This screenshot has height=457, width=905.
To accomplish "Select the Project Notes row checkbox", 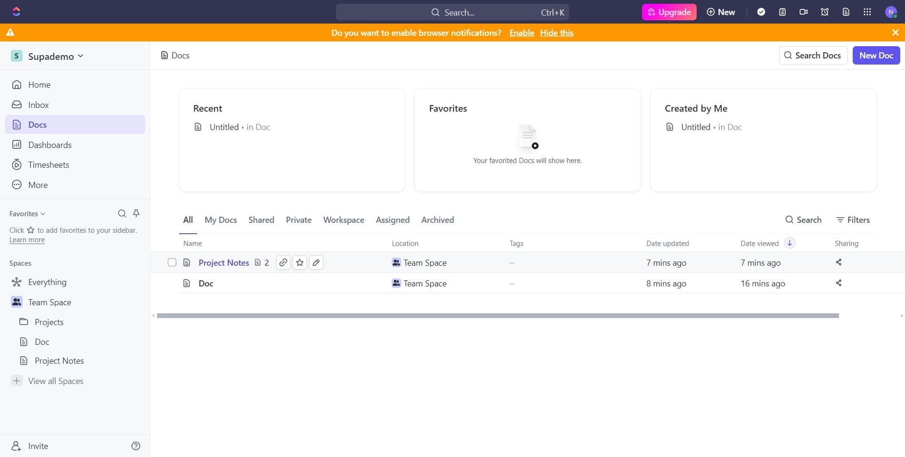I will 172,262.
